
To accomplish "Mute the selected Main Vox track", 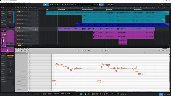I will pyautogui.click(x=18, y=28).
